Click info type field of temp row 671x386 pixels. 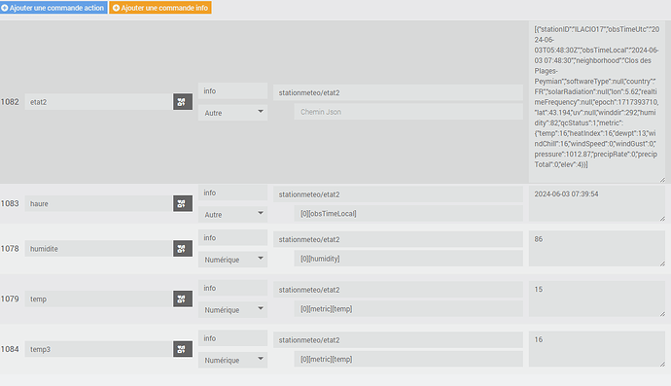pos(232,288)
